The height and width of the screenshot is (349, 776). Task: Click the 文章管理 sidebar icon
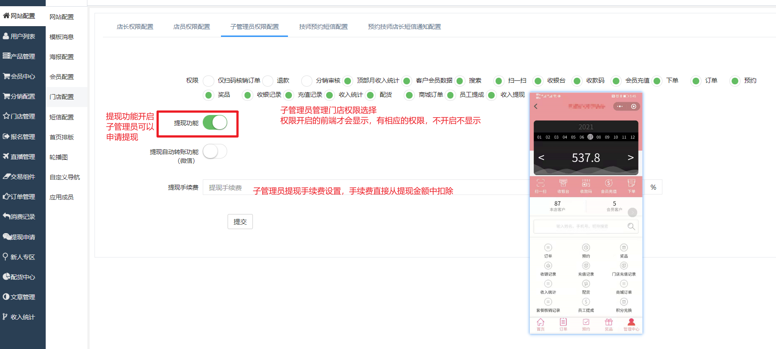(x=6, y=297)
